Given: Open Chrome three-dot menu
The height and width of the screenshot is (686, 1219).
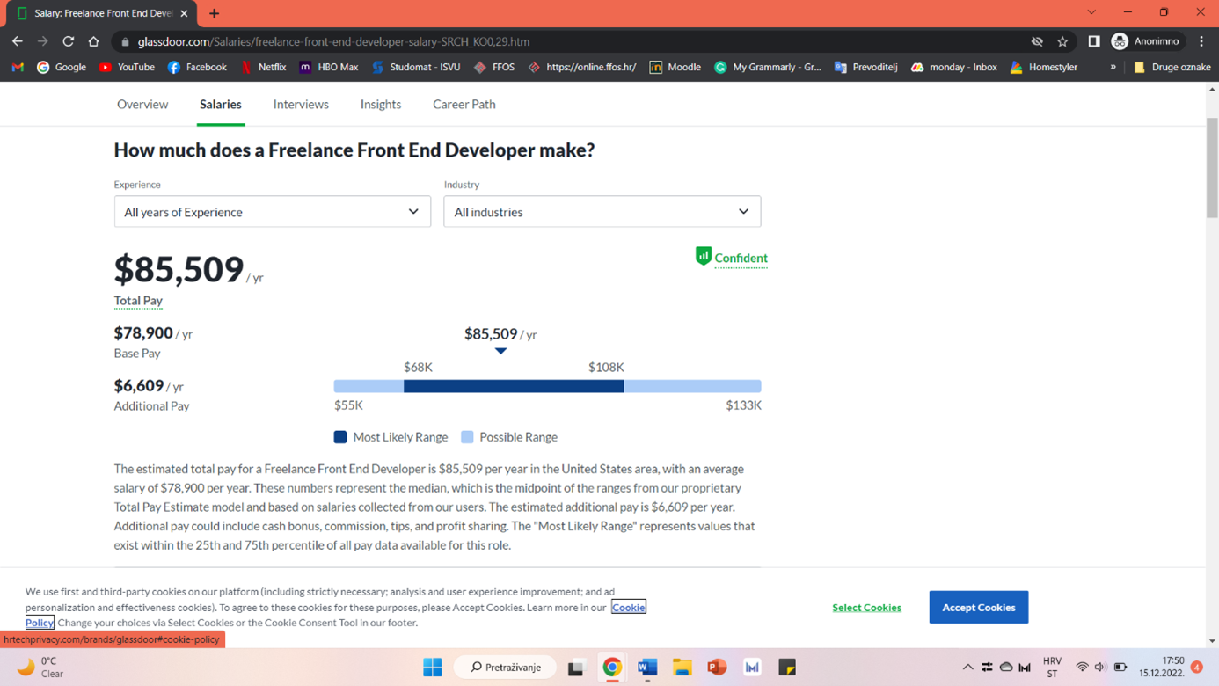Looking at the screenshot, I should 1201,41.
